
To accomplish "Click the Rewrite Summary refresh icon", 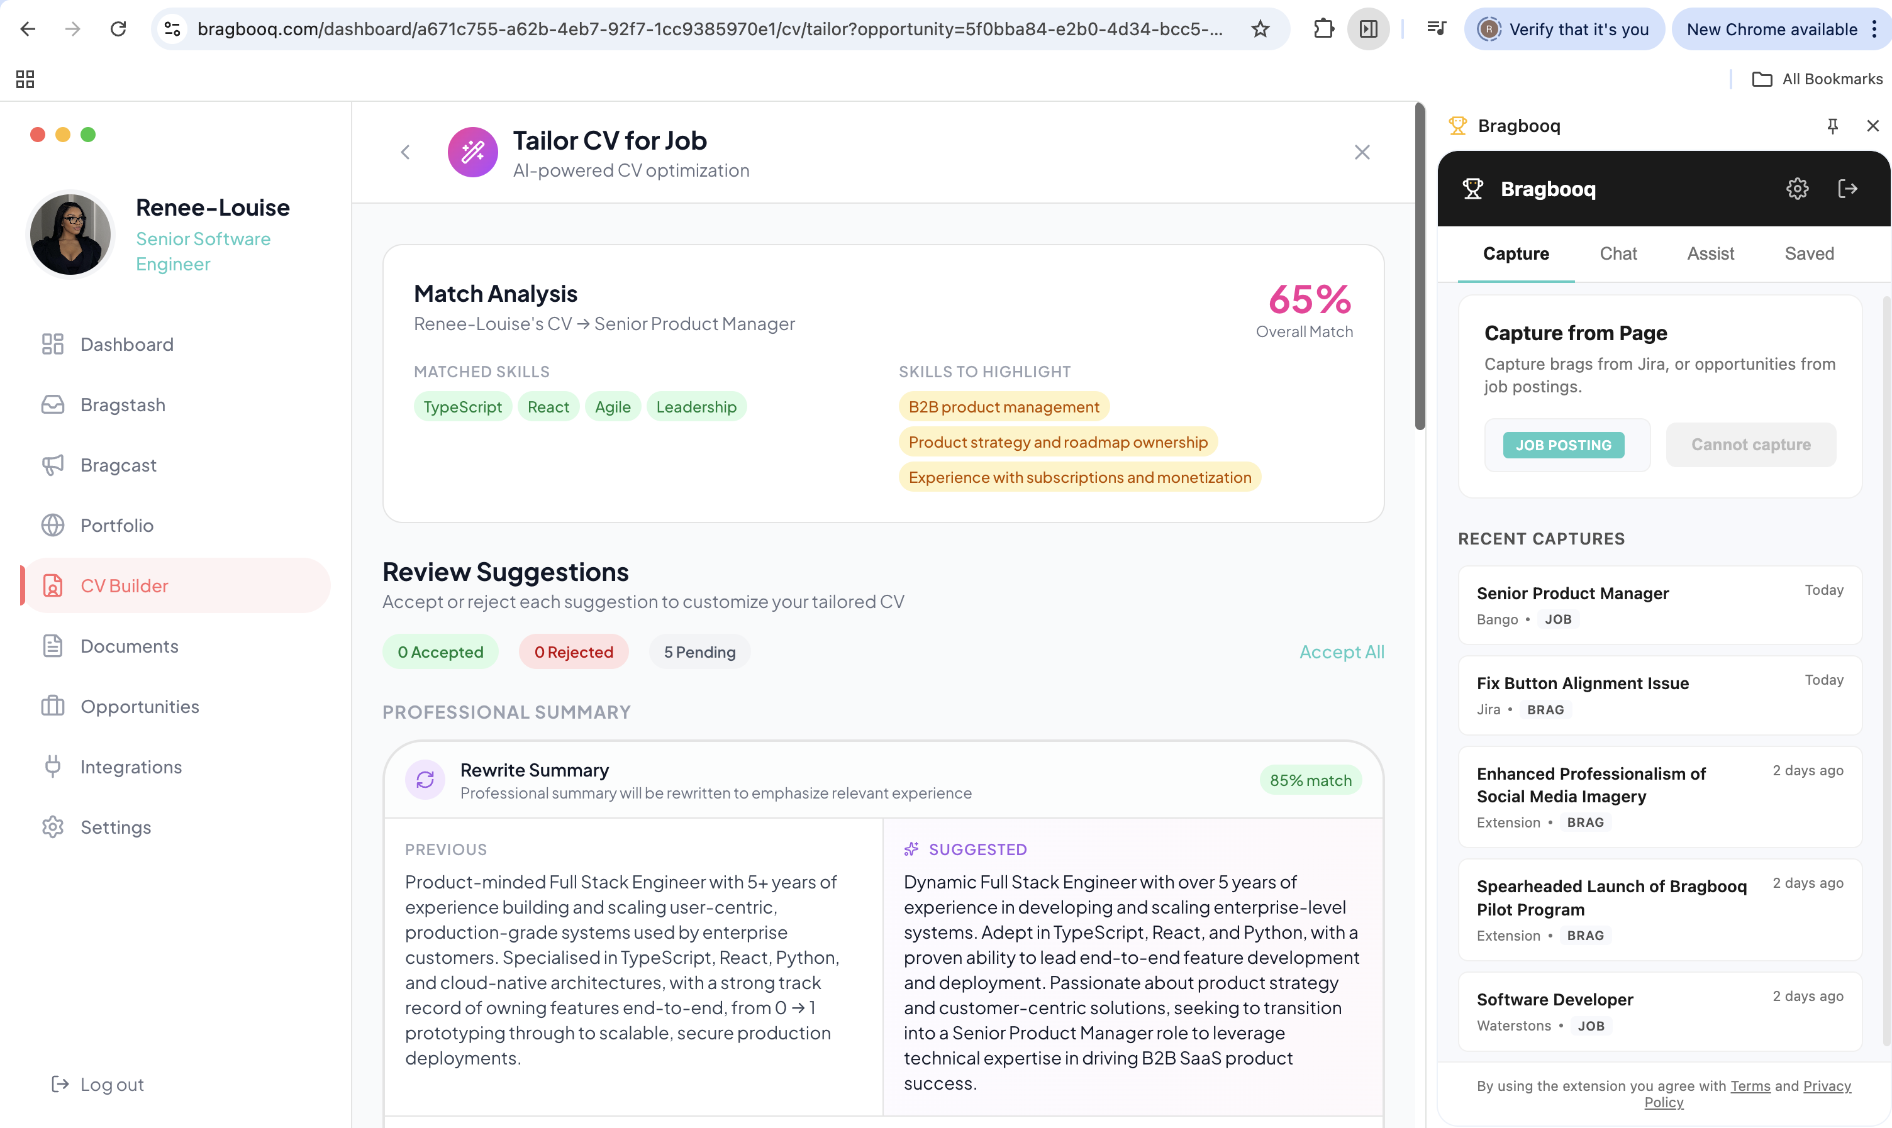I will click(425, 780).
